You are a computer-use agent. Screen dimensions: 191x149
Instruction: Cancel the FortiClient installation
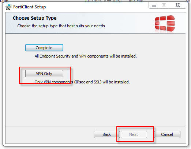[x=167, y=134]
